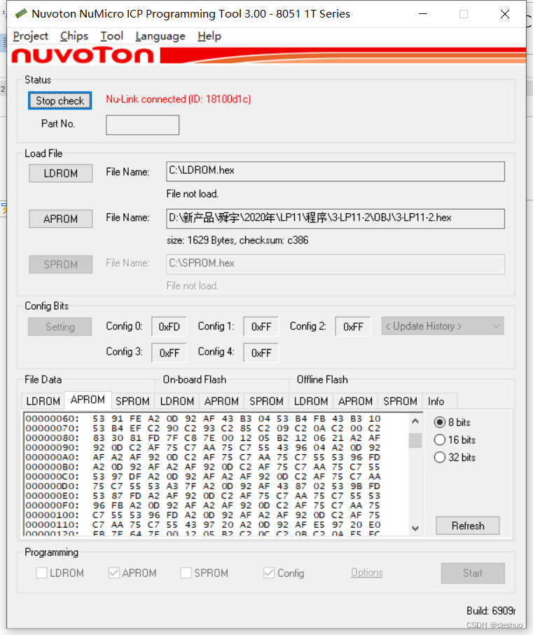Screen dimensions: 533x635
Task: Click hex view scroll down arrow
Action: 415,528
